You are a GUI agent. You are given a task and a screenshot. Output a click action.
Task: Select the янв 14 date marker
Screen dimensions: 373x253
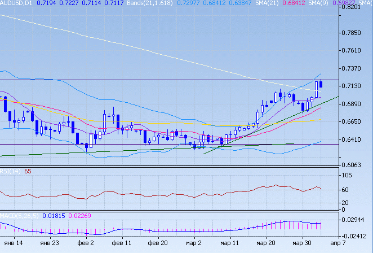click(10, 243)
